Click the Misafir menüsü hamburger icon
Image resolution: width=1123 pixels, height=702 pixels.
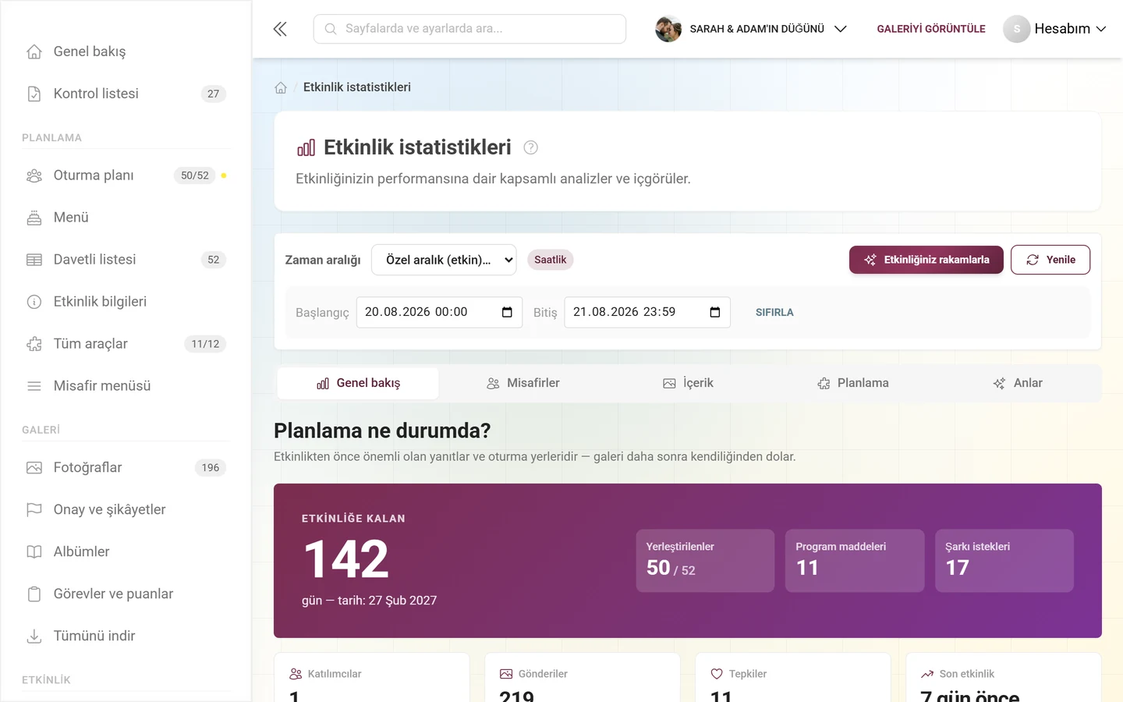(x=34, y=386)
